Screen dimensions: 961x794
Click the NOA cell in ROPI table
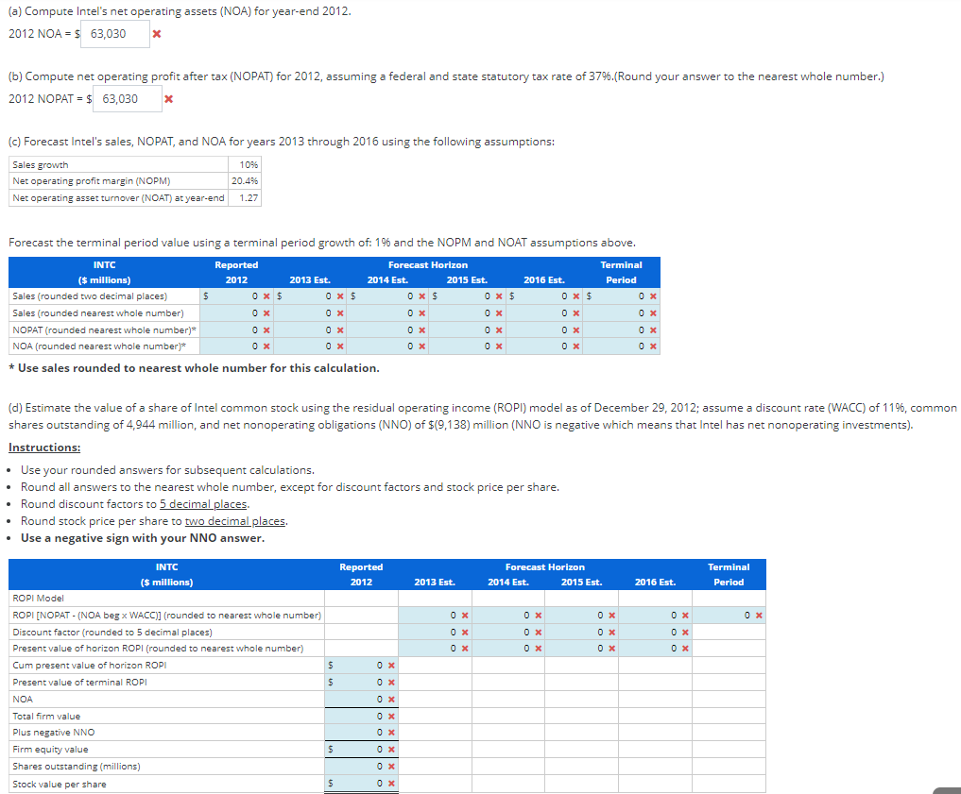click(361, 699)
